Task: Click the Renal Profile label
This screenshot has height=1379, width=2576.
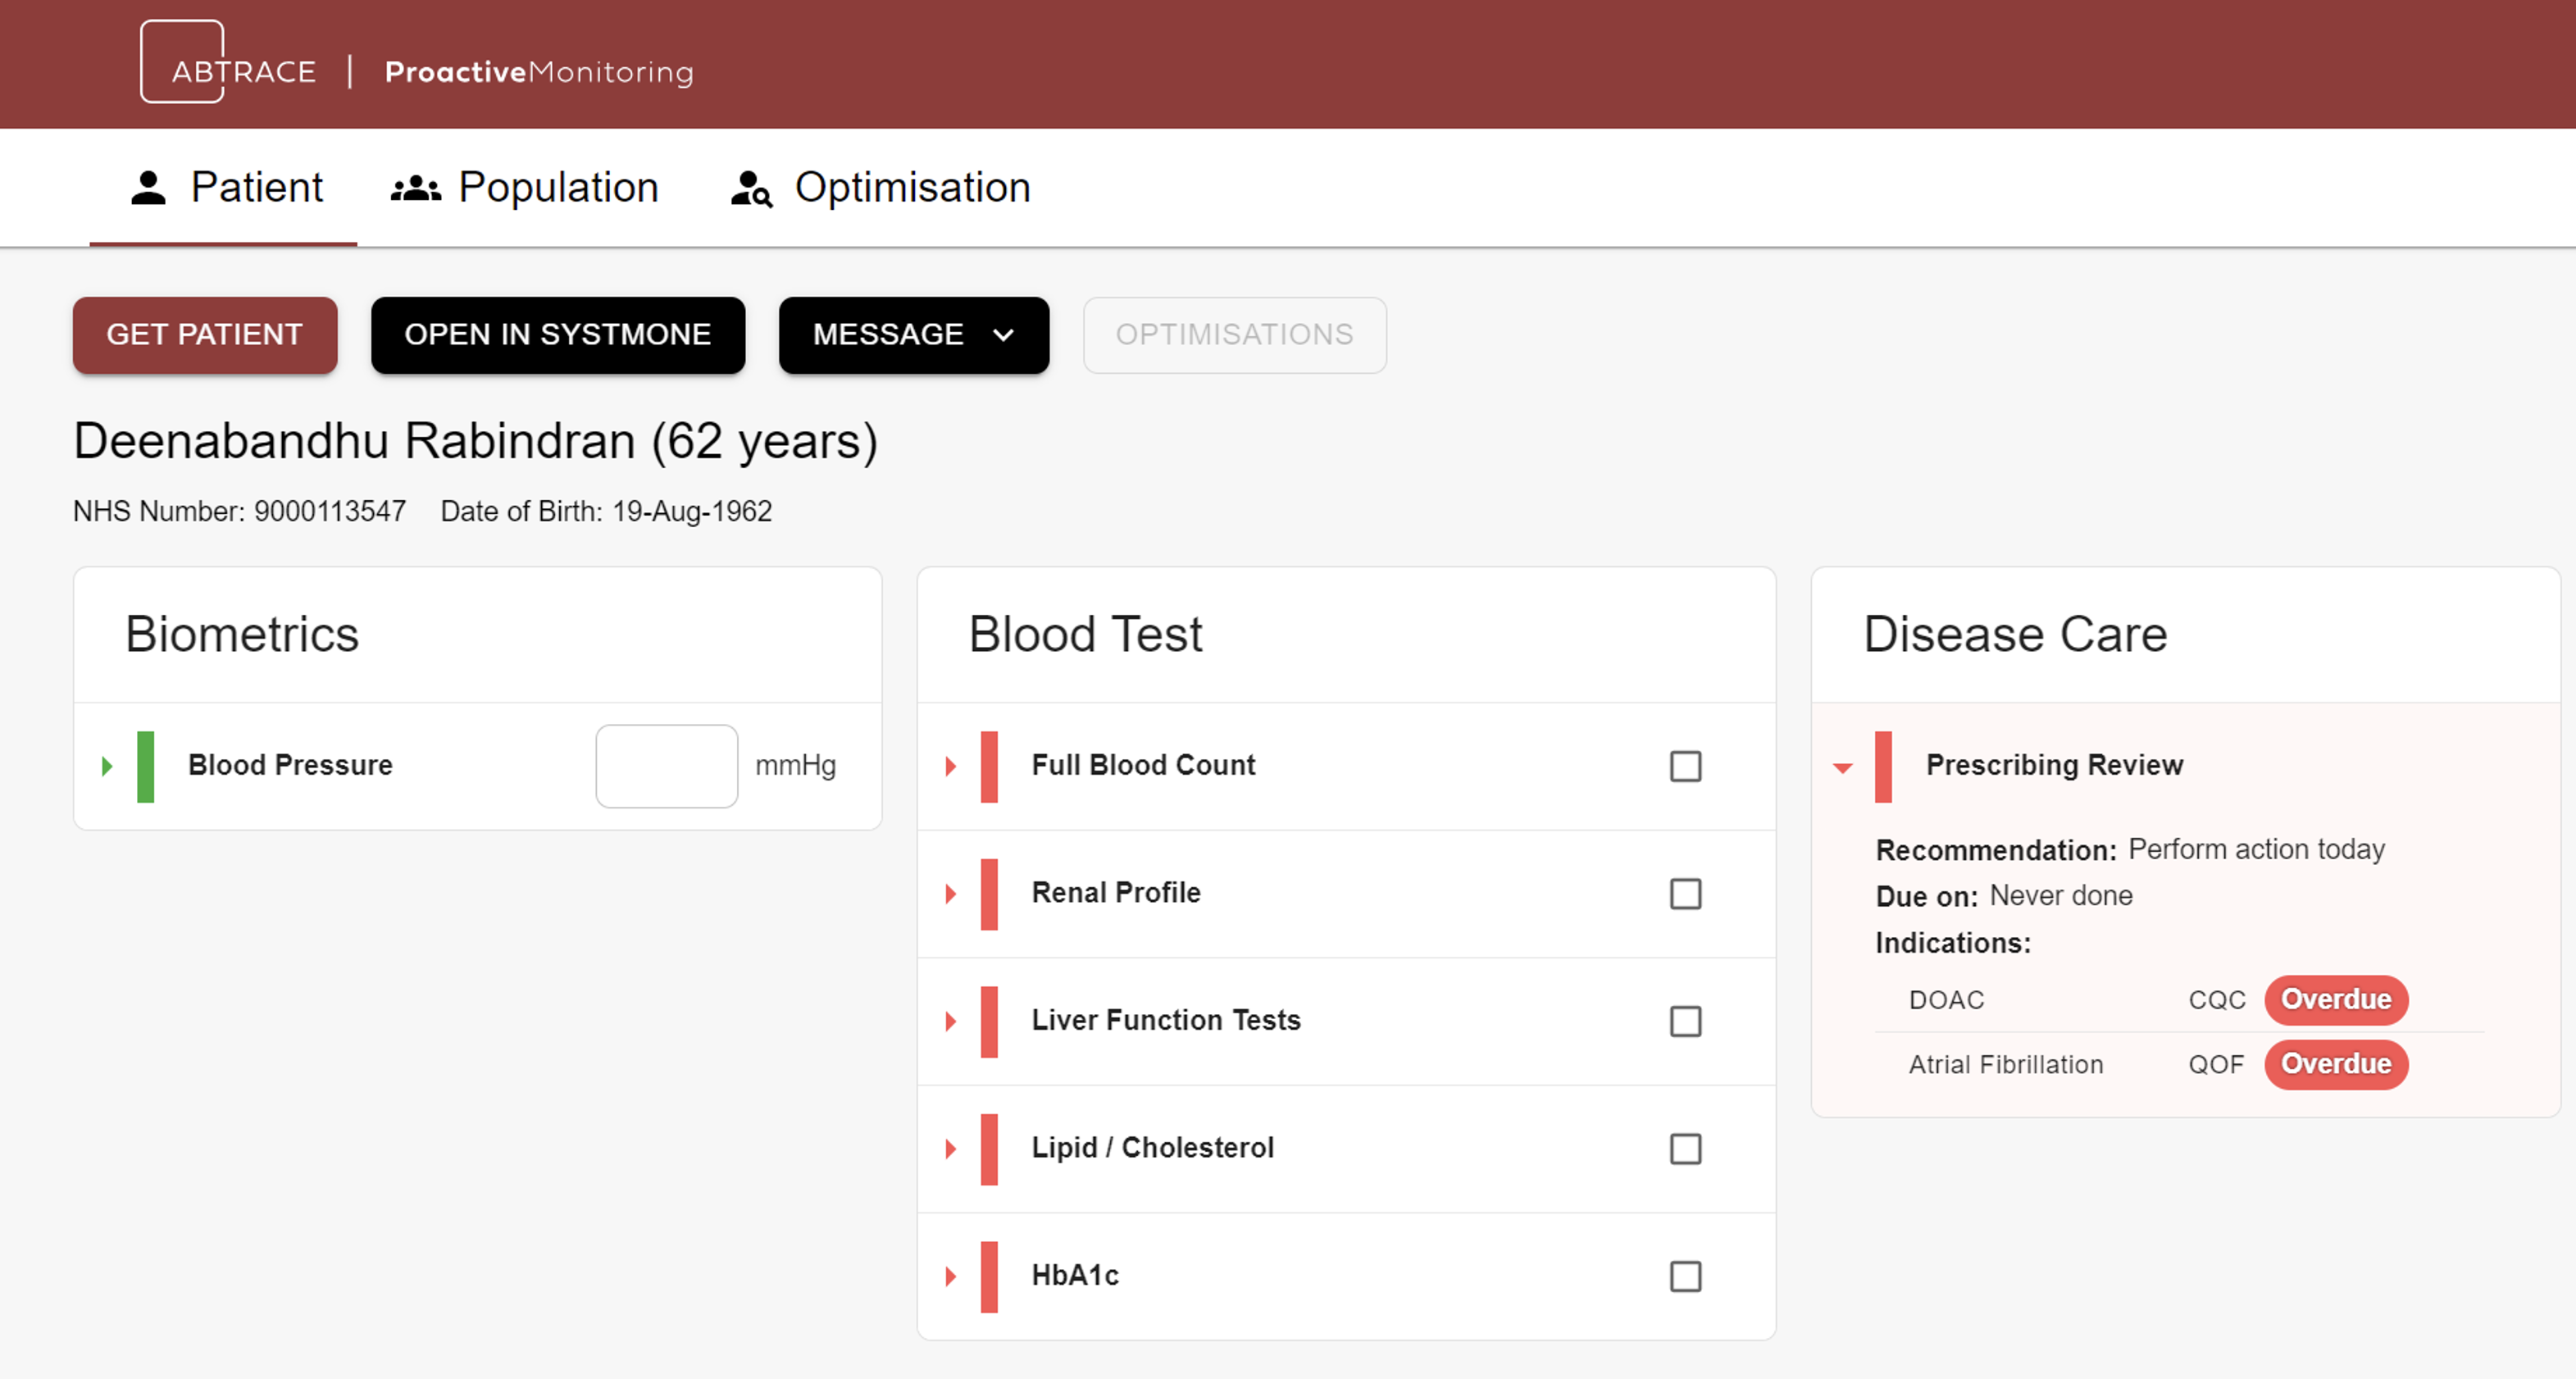Action: click(x=1116, y=892)
